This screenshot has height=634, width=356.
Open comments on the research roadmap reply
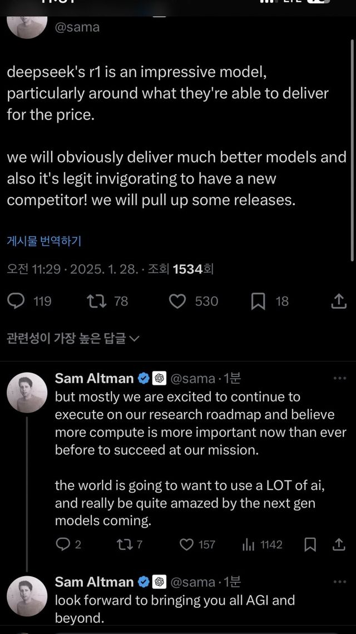(x=63, y=544)
